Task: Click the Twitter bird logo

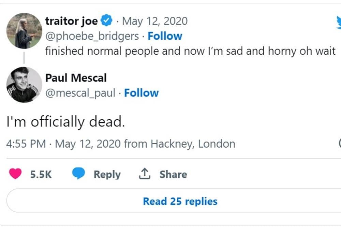Action: 339,23
